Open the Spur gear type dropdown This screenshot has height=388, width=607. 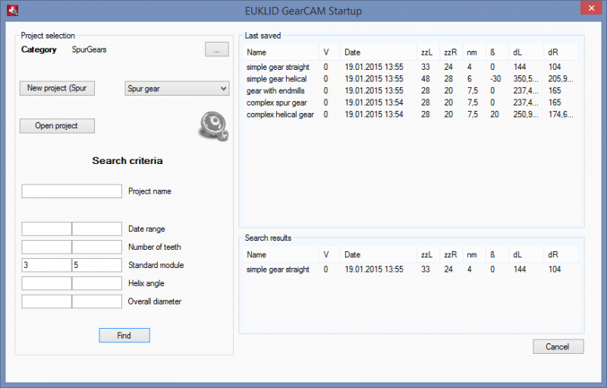(x=177, y=89)
